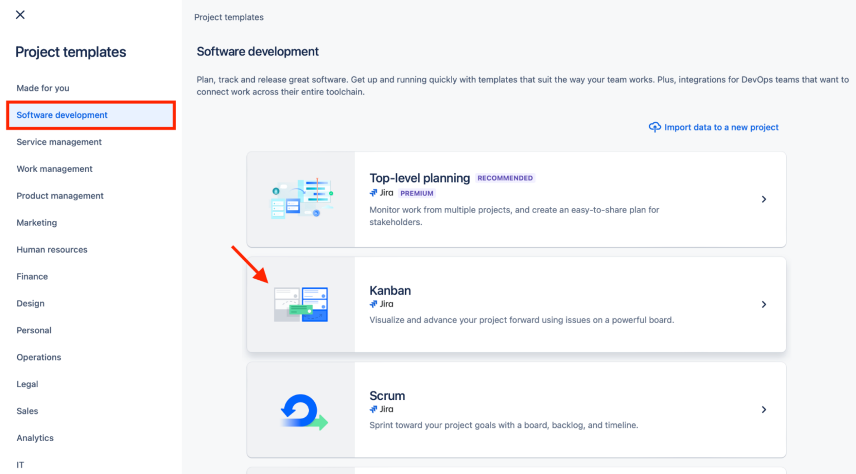Click the Scrum circular arrow illustration
856x474 pixels.
coord(301,410)
